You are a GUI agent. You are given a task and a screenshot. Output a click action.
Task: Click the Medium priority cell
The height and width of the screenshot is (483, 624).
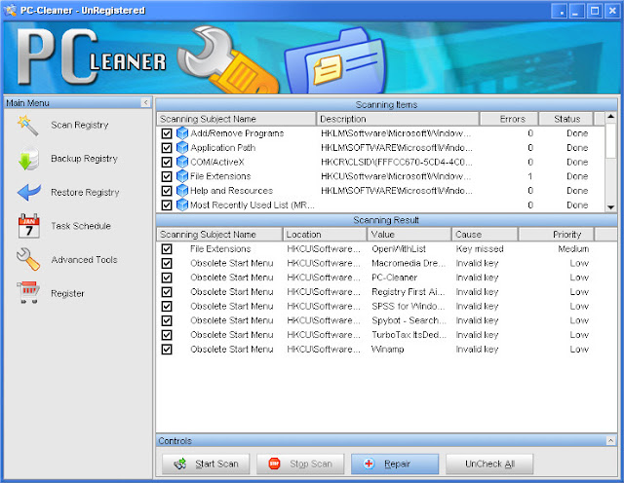(573, 249)
